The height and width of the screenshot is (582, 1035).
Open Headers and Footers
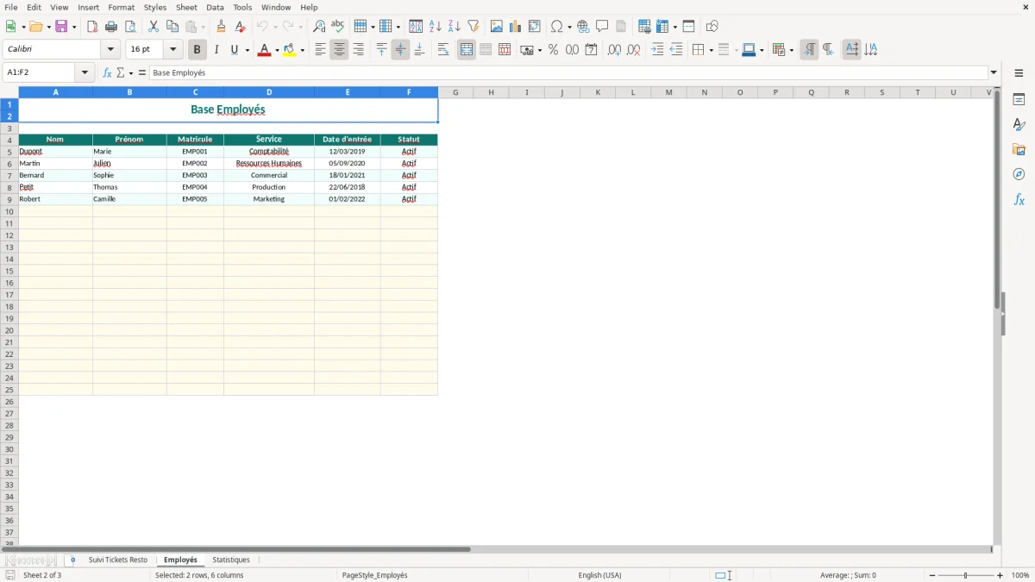click(621, 27)
